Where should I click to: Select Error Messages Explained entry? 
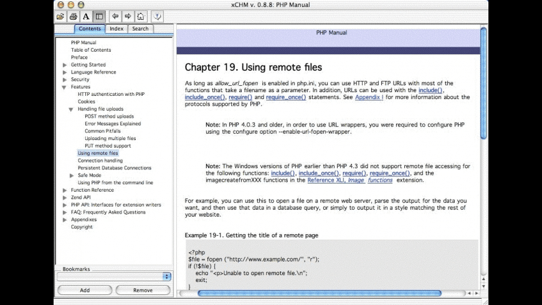click(x=113, y=124)
